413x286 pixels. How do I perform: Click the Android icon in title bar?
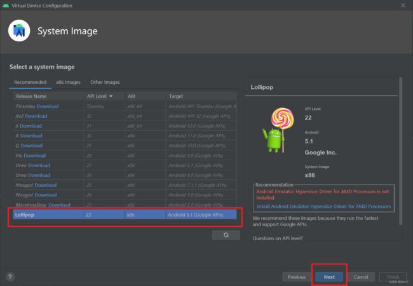pyautogui.click(x=6, y=6)
